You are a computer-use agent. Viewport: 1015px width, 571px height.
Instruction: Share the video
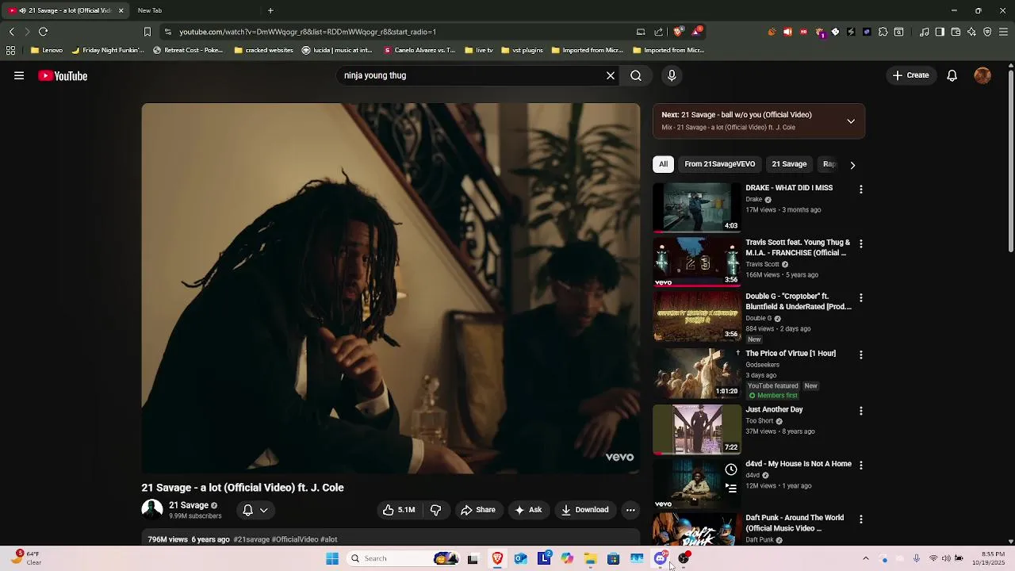point(478,510)
